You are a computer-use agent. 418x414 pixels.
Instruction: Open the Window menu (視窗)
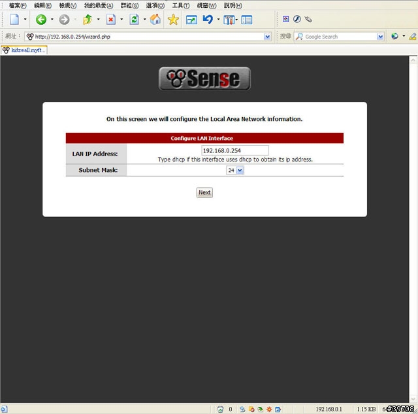(206, 5)
